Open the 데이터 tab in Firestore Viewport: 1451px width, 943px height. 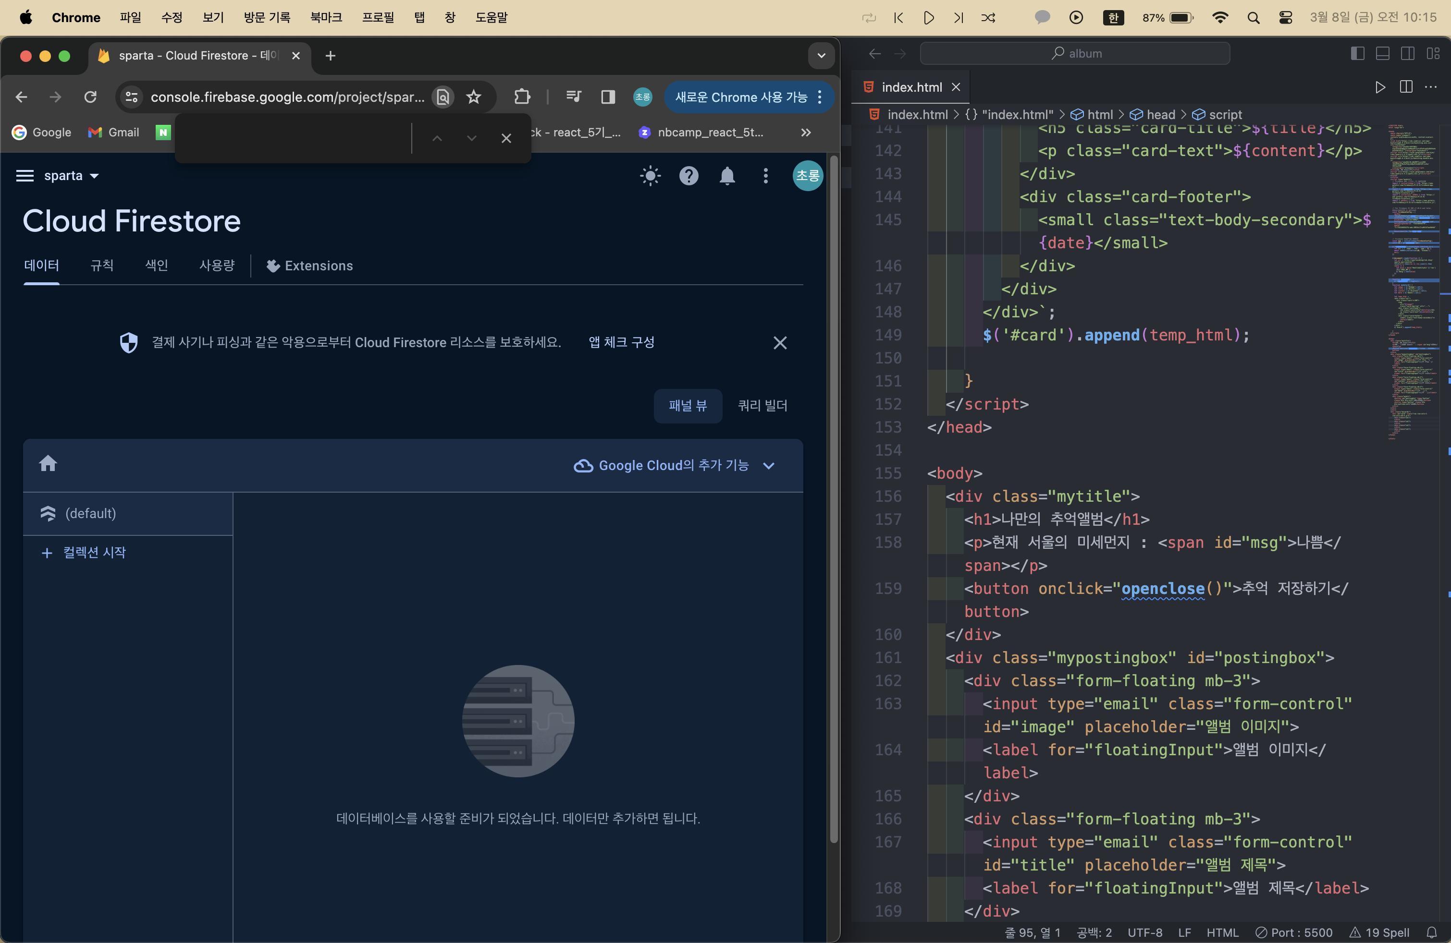pos(41,266)
